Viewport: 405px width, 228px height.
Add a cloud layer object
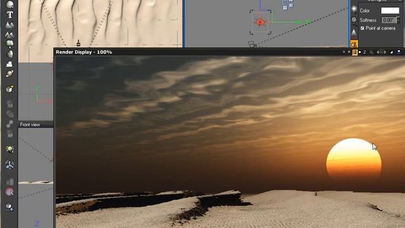click(9, 64)
